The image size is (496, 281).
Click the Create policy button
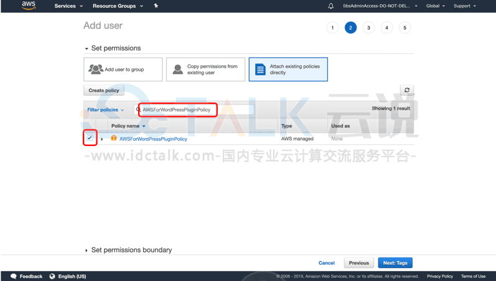point(104,90)
